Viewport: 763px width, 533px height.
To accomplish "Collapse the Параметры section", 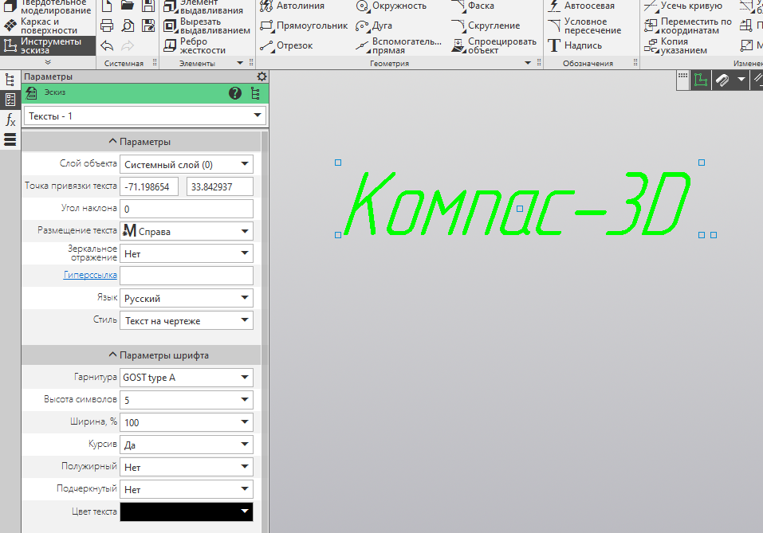I will point(141,142).
